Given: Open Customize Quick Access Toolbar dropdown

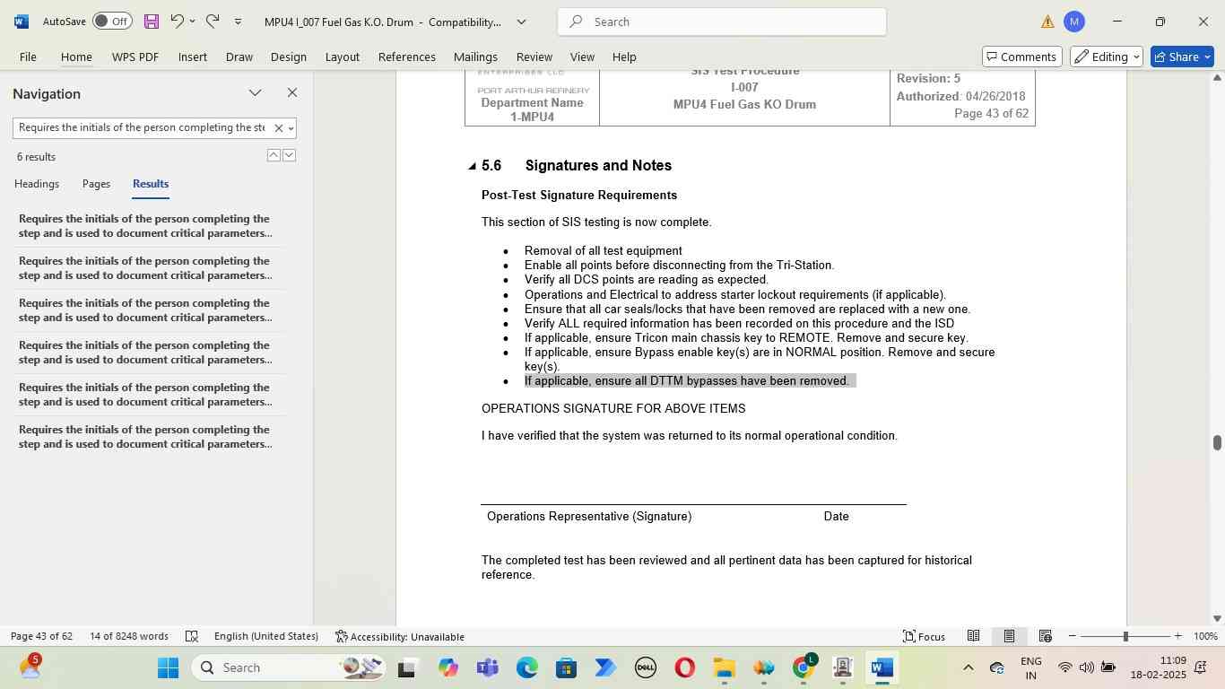Looking at the screenshot, I should (x=238, y=21).
